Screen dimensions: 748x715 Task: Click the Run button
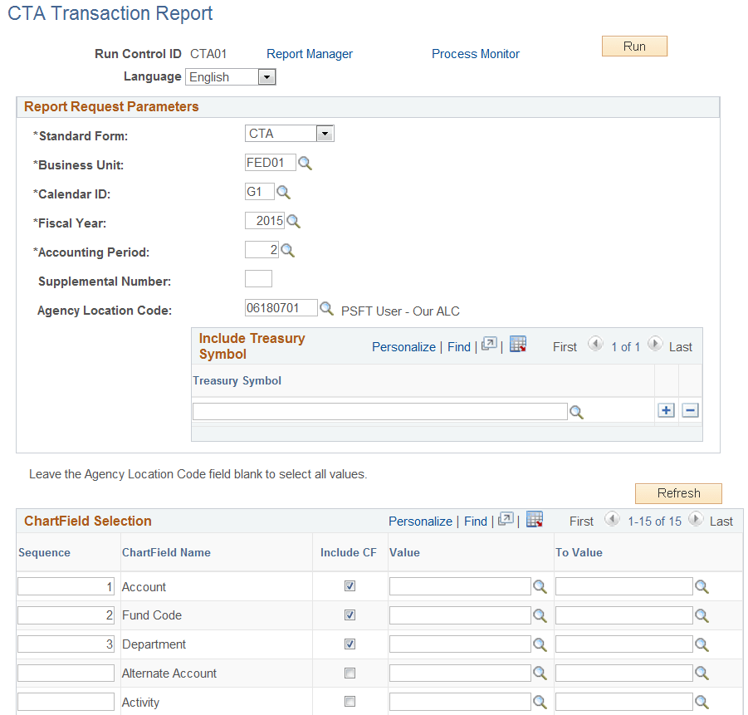[633, 46]
